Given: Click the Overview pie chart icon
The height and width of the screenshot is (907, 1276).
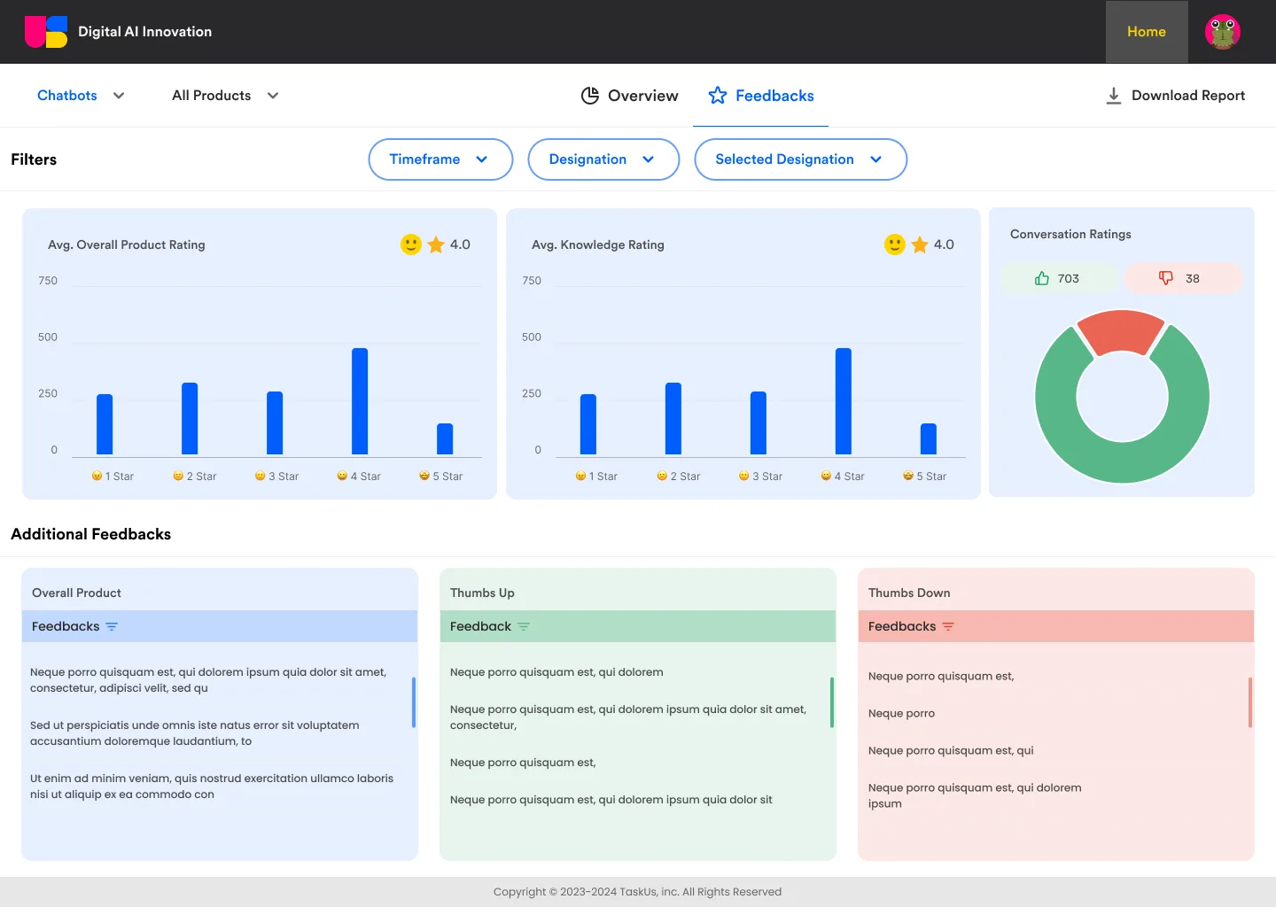Looking at the screenshot, I should click(x=590, y=96).
